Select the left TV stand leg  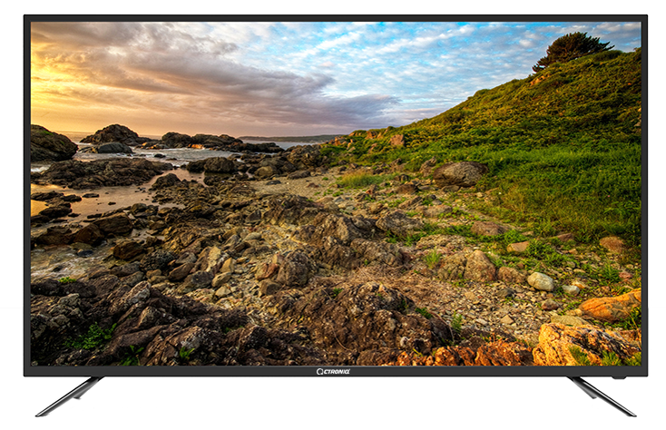69,396
